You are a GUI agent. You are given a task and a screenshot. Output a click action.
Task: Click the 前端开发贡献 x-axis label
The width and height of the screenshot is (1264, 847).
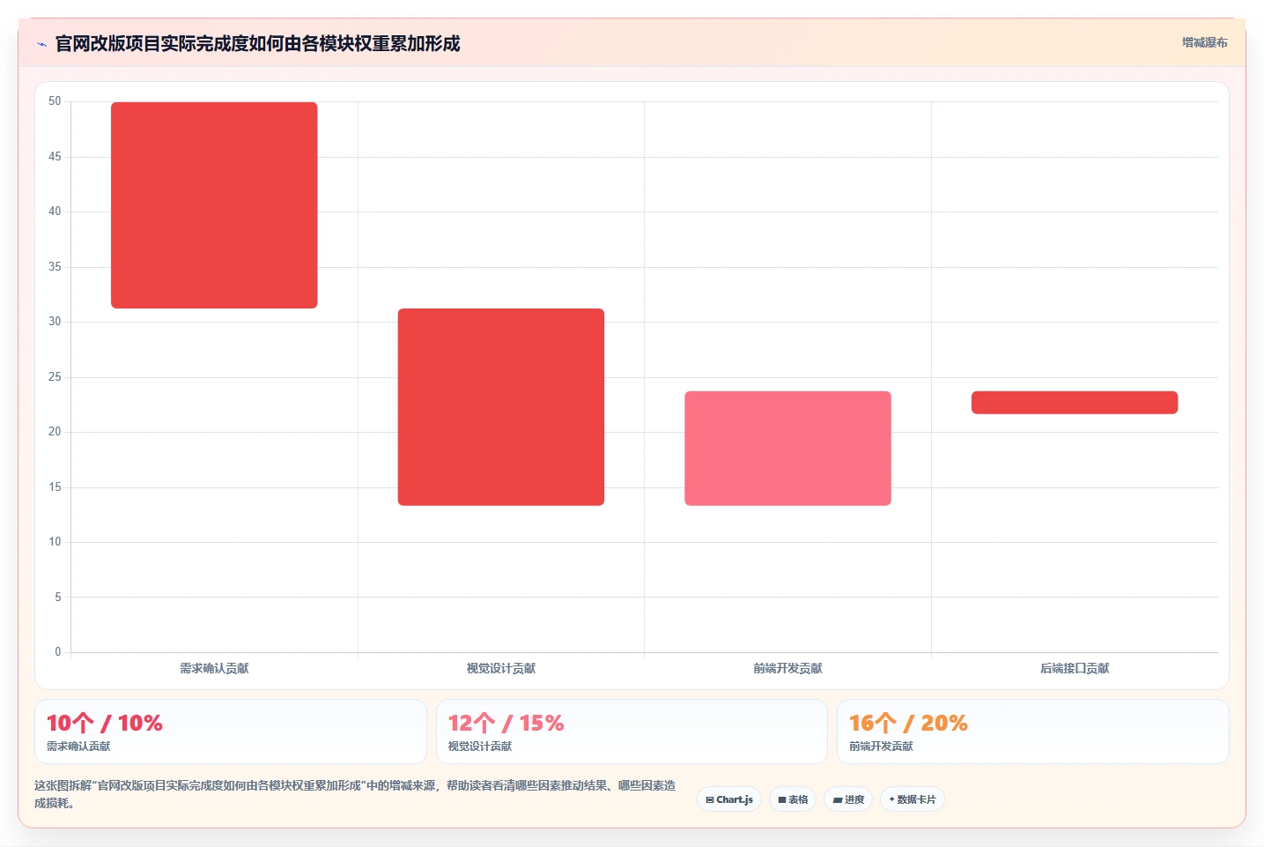pos(787,668)
